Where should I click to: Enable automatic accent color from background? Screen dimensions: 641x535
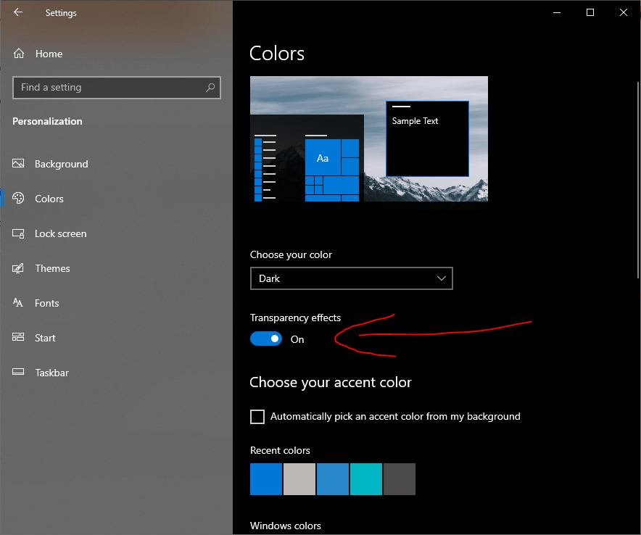[257, 416]
